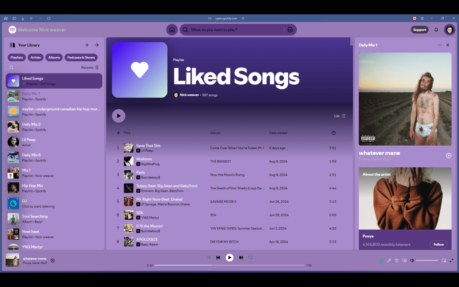The image size is (459, 287).
Task: Collapse Your Library via library icon
Action: pos(12,45)
